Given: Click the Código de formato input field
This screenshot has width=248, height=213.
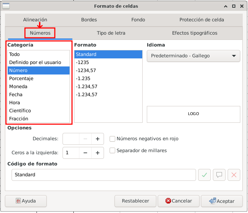Looking at the screenshot, I should click(x=104, y=175).
